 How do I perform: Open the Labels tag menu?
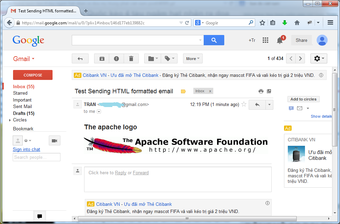[169, 59]
